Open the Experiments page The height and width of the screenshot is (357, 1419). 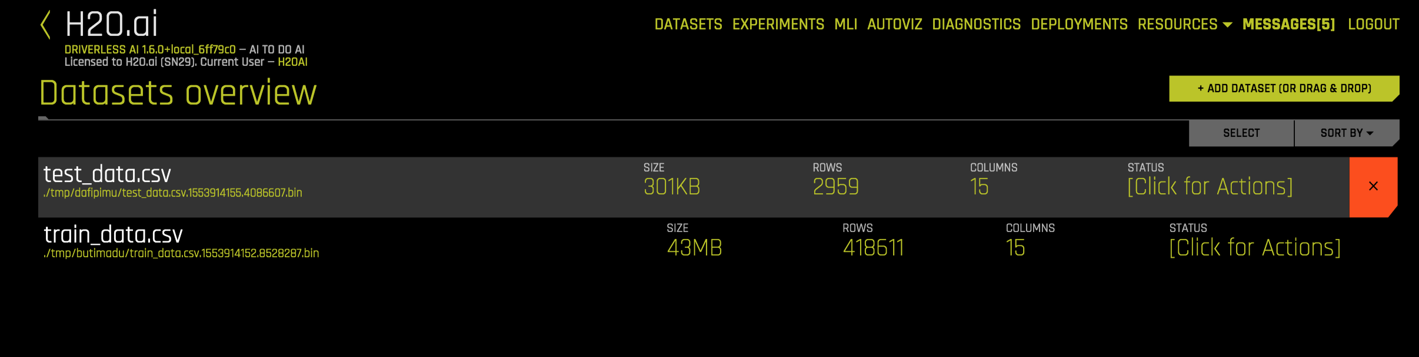pos(778,24)
